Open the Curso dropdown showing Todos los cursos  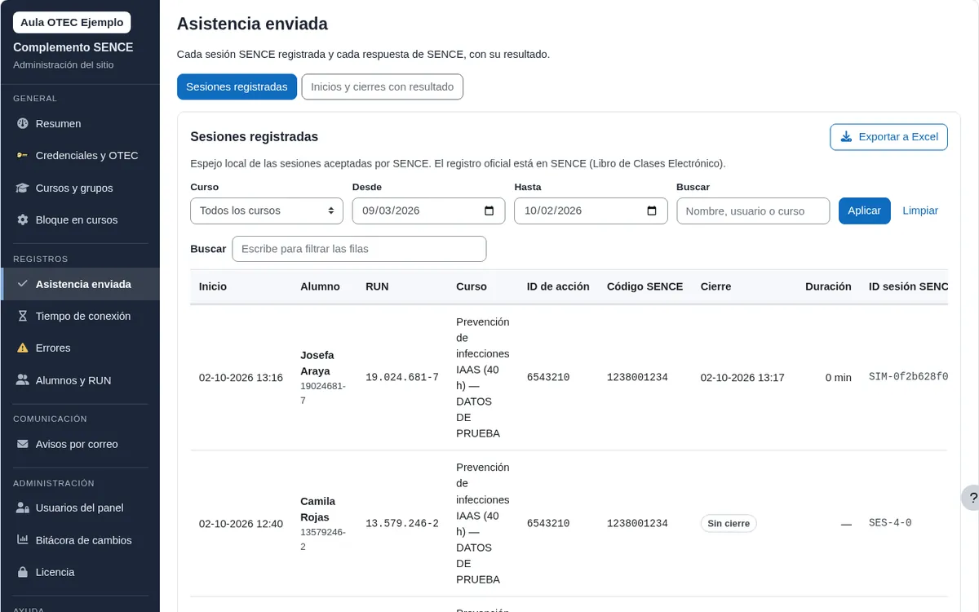point(267,211)
